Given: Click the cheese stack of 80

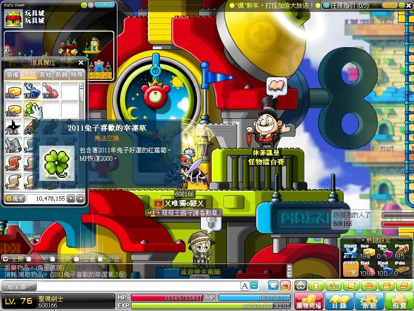Looking at the screenshot, I should [x=13, y=91].
